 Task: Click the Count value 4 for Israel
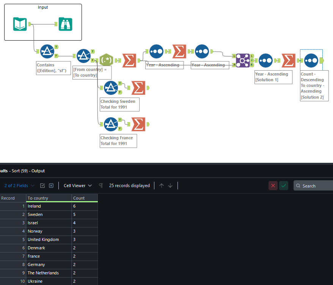[85, 223]
